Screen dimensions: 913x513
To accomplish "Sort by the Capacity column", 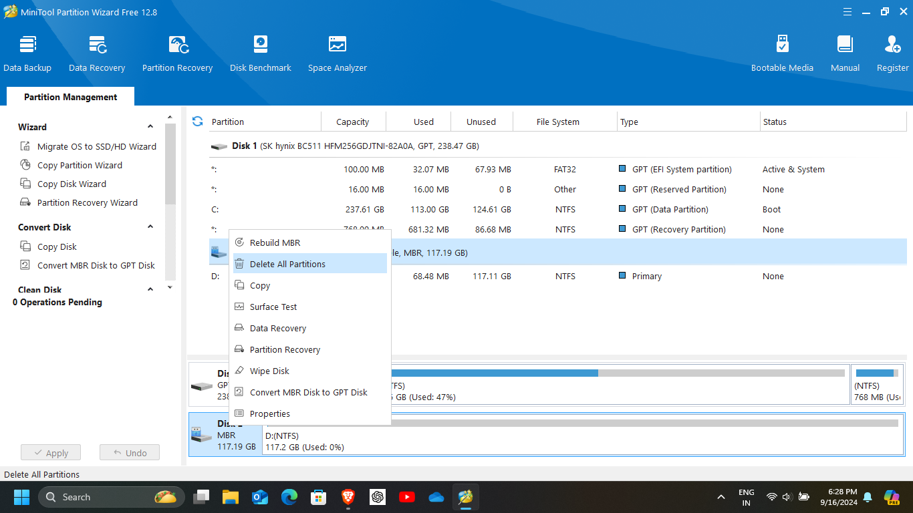I will coord(353,122).
